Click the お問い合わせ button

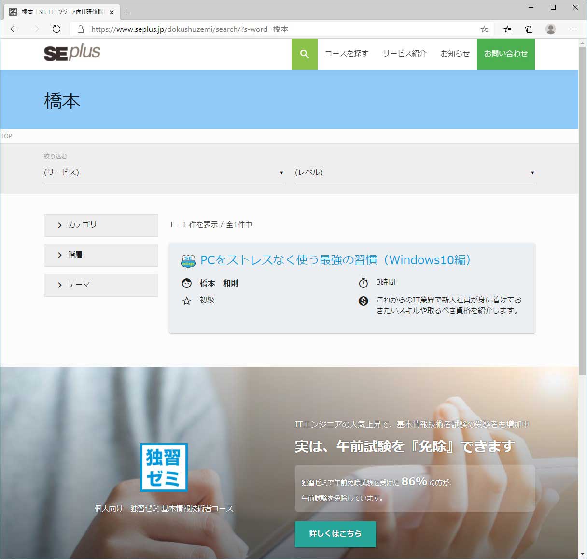pos(506,54)
